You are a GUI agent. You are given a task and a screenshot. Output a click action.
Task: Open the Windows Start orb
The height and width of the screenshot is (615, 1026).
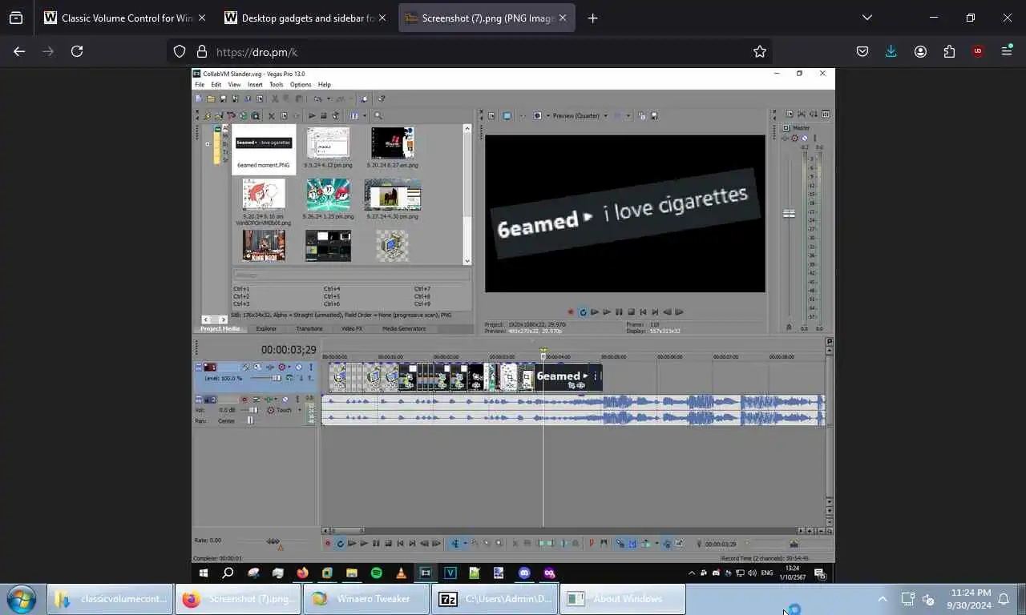point(20,599)
